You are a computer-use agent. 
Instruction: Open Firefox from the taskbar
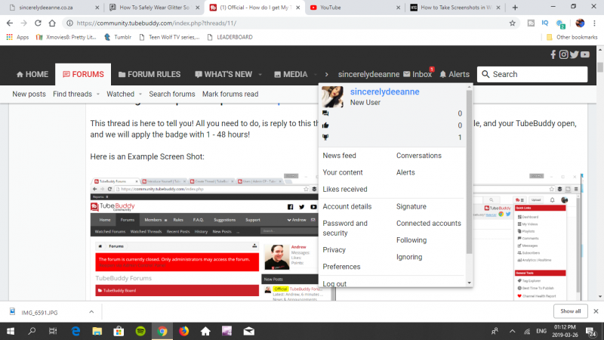183,330
